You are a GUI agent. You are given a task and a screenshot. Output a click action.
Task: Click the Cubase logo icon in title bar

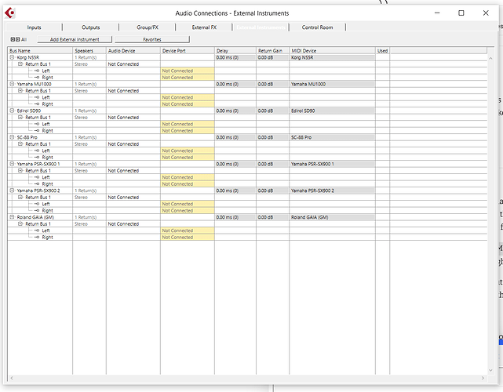(x=10, y=13)
